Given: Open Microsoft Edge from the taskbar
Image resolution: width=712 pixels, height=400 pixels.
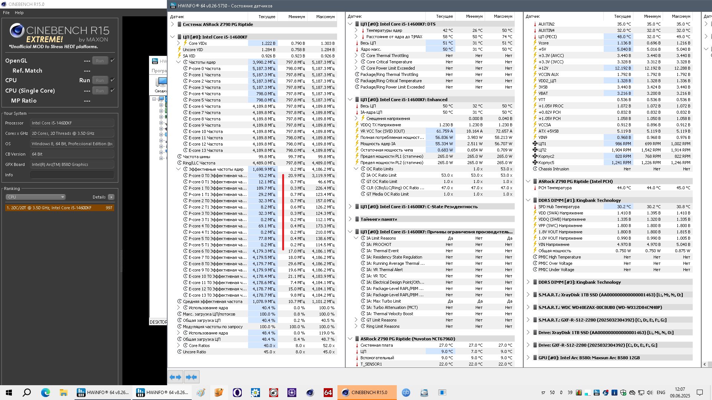Looking at the screenshot, I should click(45, 393).
